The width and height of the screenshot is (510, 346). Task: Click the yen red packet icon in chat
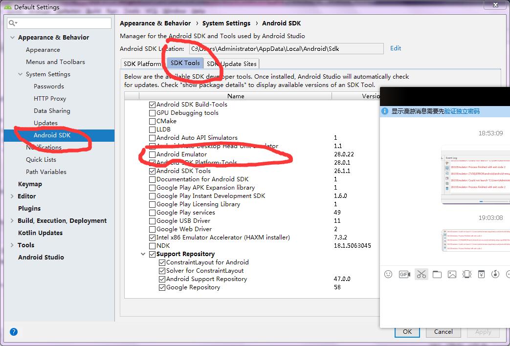(481, 274)
